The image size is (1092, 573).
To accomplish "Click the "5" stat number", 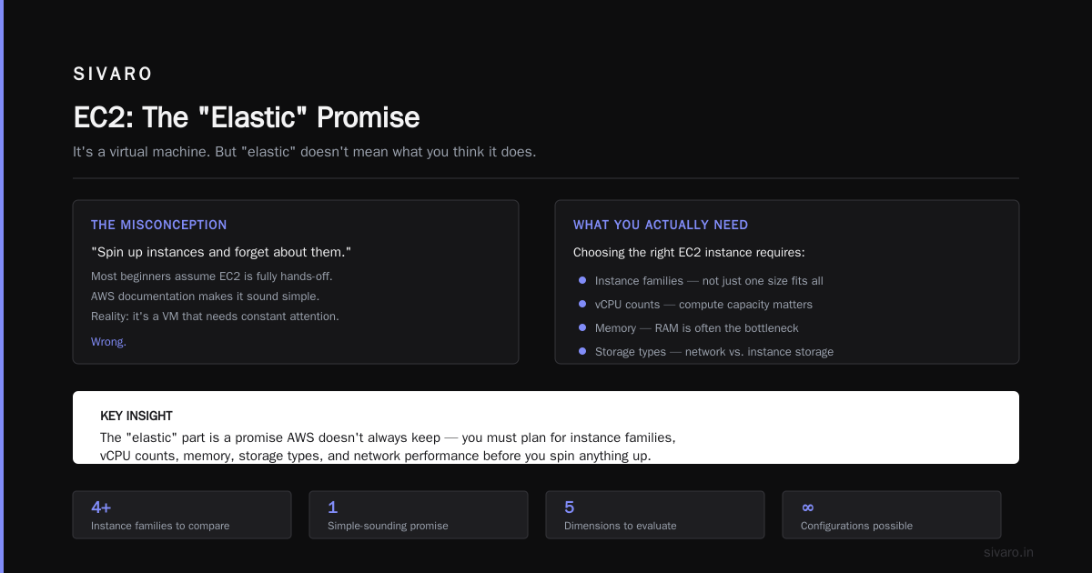I will [x=570, y=508].
